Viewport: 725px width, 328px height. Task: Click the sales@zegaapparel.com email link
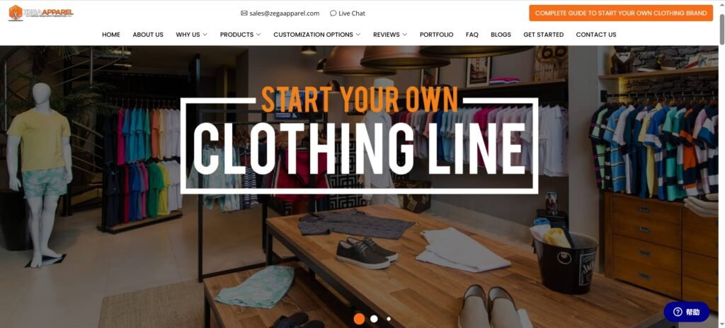tap(285, 13)
